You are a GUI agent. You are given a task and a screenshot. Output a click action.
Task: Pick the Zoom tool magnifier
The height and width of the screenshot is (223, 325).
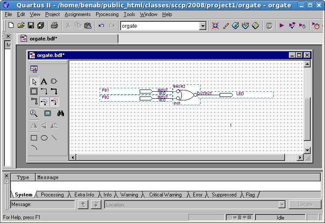click(34, 113)
